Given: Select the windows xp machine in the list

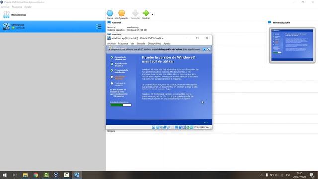Looking at the screenshot, I should [53, 26].
